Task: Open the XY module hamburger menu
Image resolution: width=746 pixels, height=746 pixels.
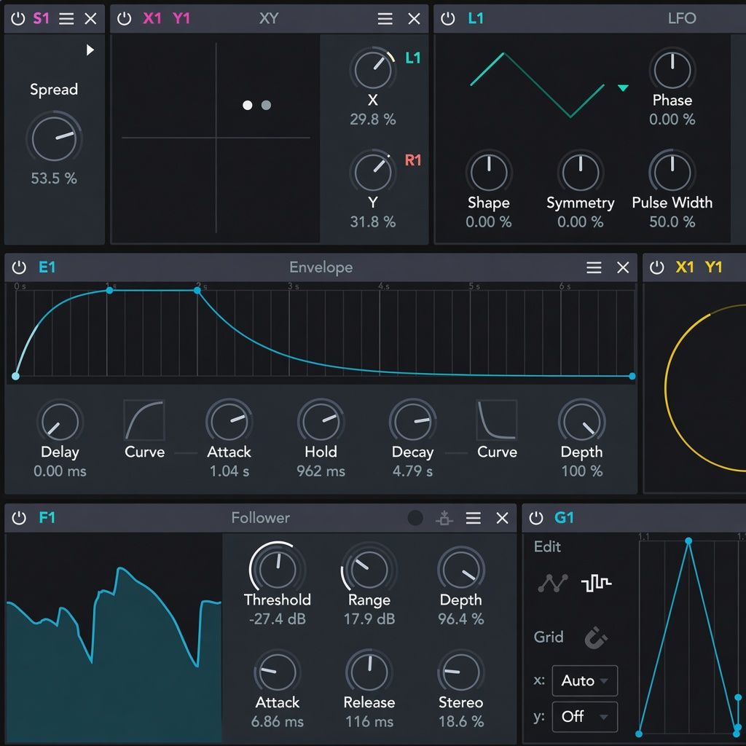Action: point(385,18)
